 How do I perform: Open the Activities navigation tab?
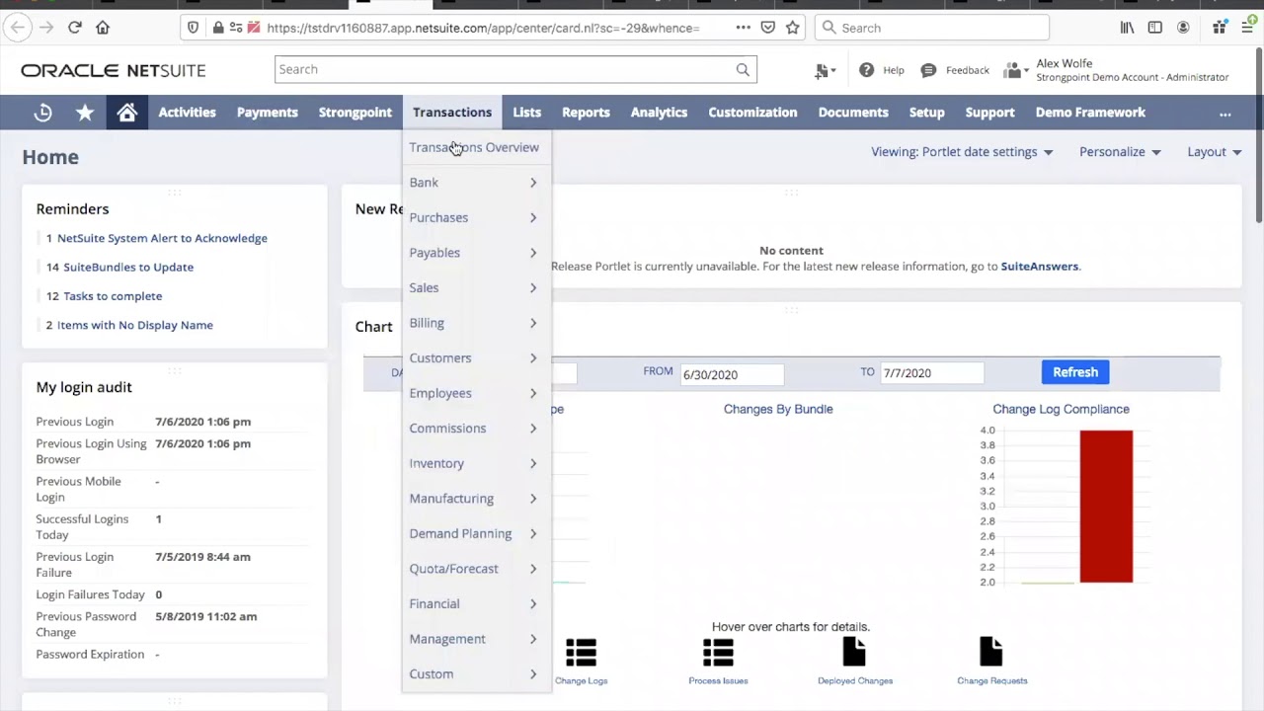187,113
